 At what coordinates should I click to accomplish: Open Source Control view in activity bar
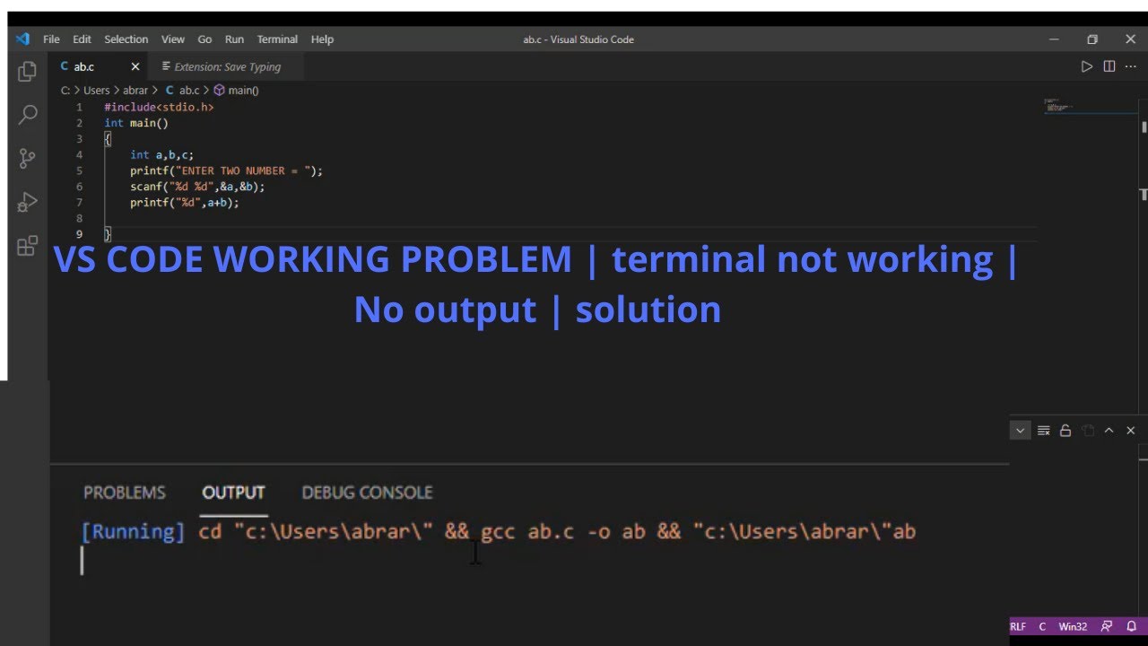coord(27,159)
